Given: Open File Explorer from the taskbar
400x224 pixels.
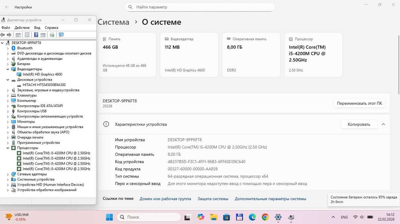Looking at the screenshot, I should click(214, 217).
